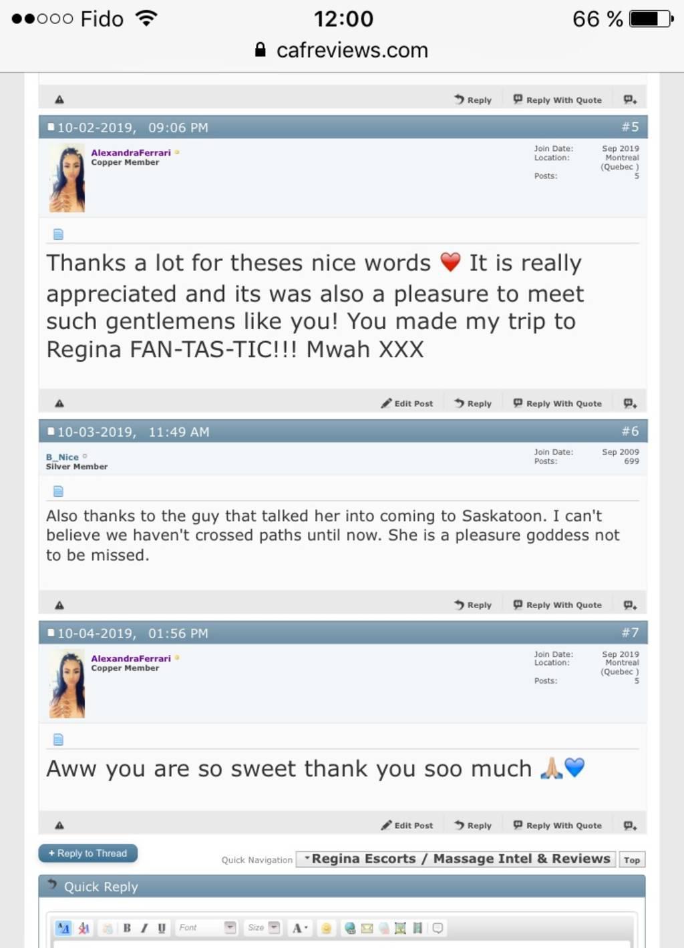Image resolution: width=684 pixels, height=948 pixels.
Task: Click Reply to Thread button
Action: coord(88,853)
